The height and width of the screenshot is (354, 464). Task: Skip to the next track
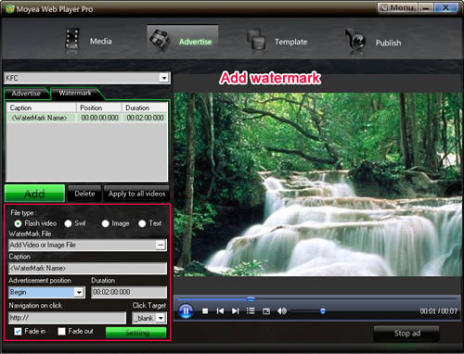(x=236, y=310)
